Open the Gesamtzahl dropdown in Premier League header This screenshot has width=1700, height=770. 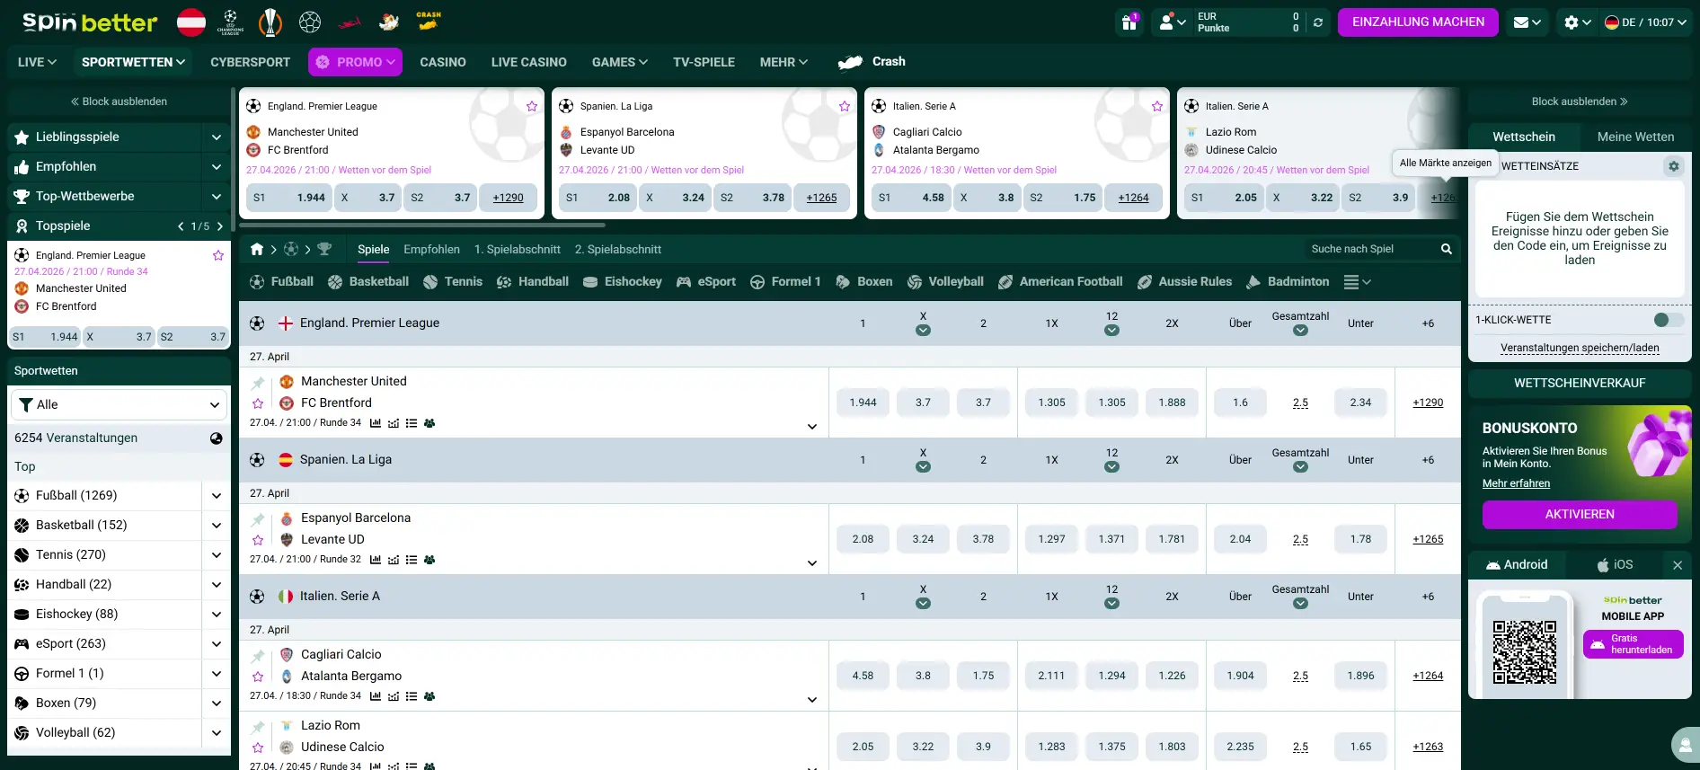pos(1300,331)
